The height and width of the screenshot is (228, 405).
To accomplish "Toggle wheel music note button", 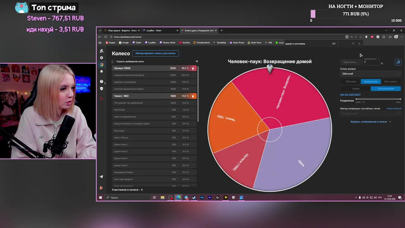I will click(x=398, y=62).
